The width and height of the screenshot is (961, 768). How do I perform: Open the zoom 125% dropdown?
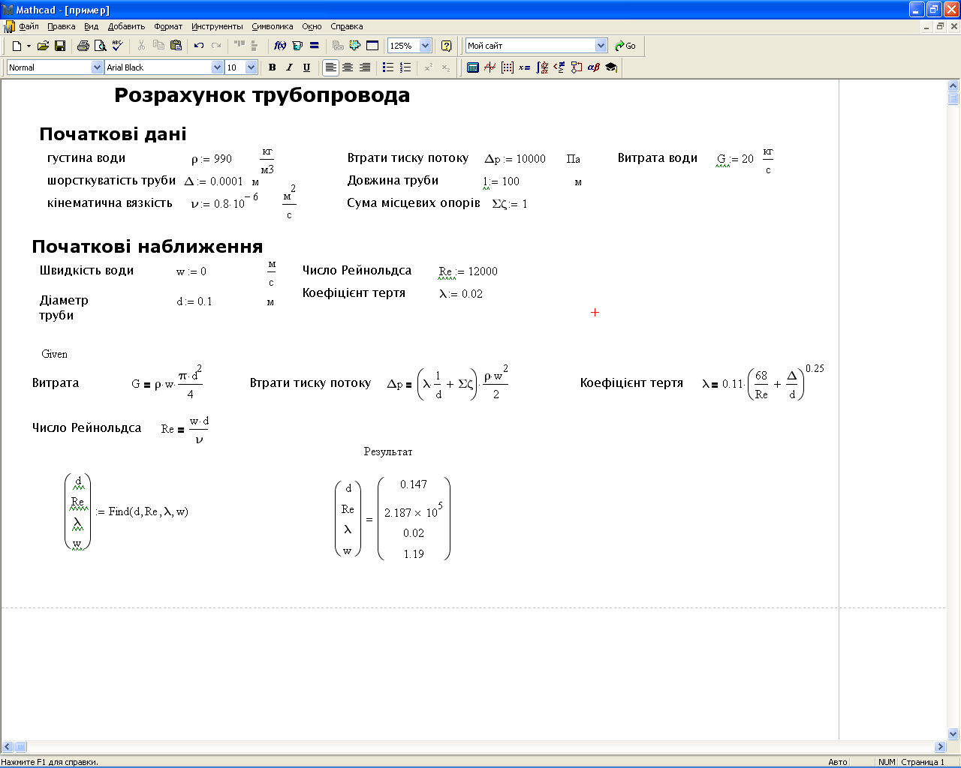pyautogui.click(x=425, y=46)
